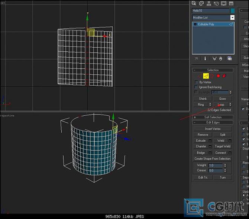
Task: Enable the Ignore Backfacing checkbox
Action: tap(196, 87)
